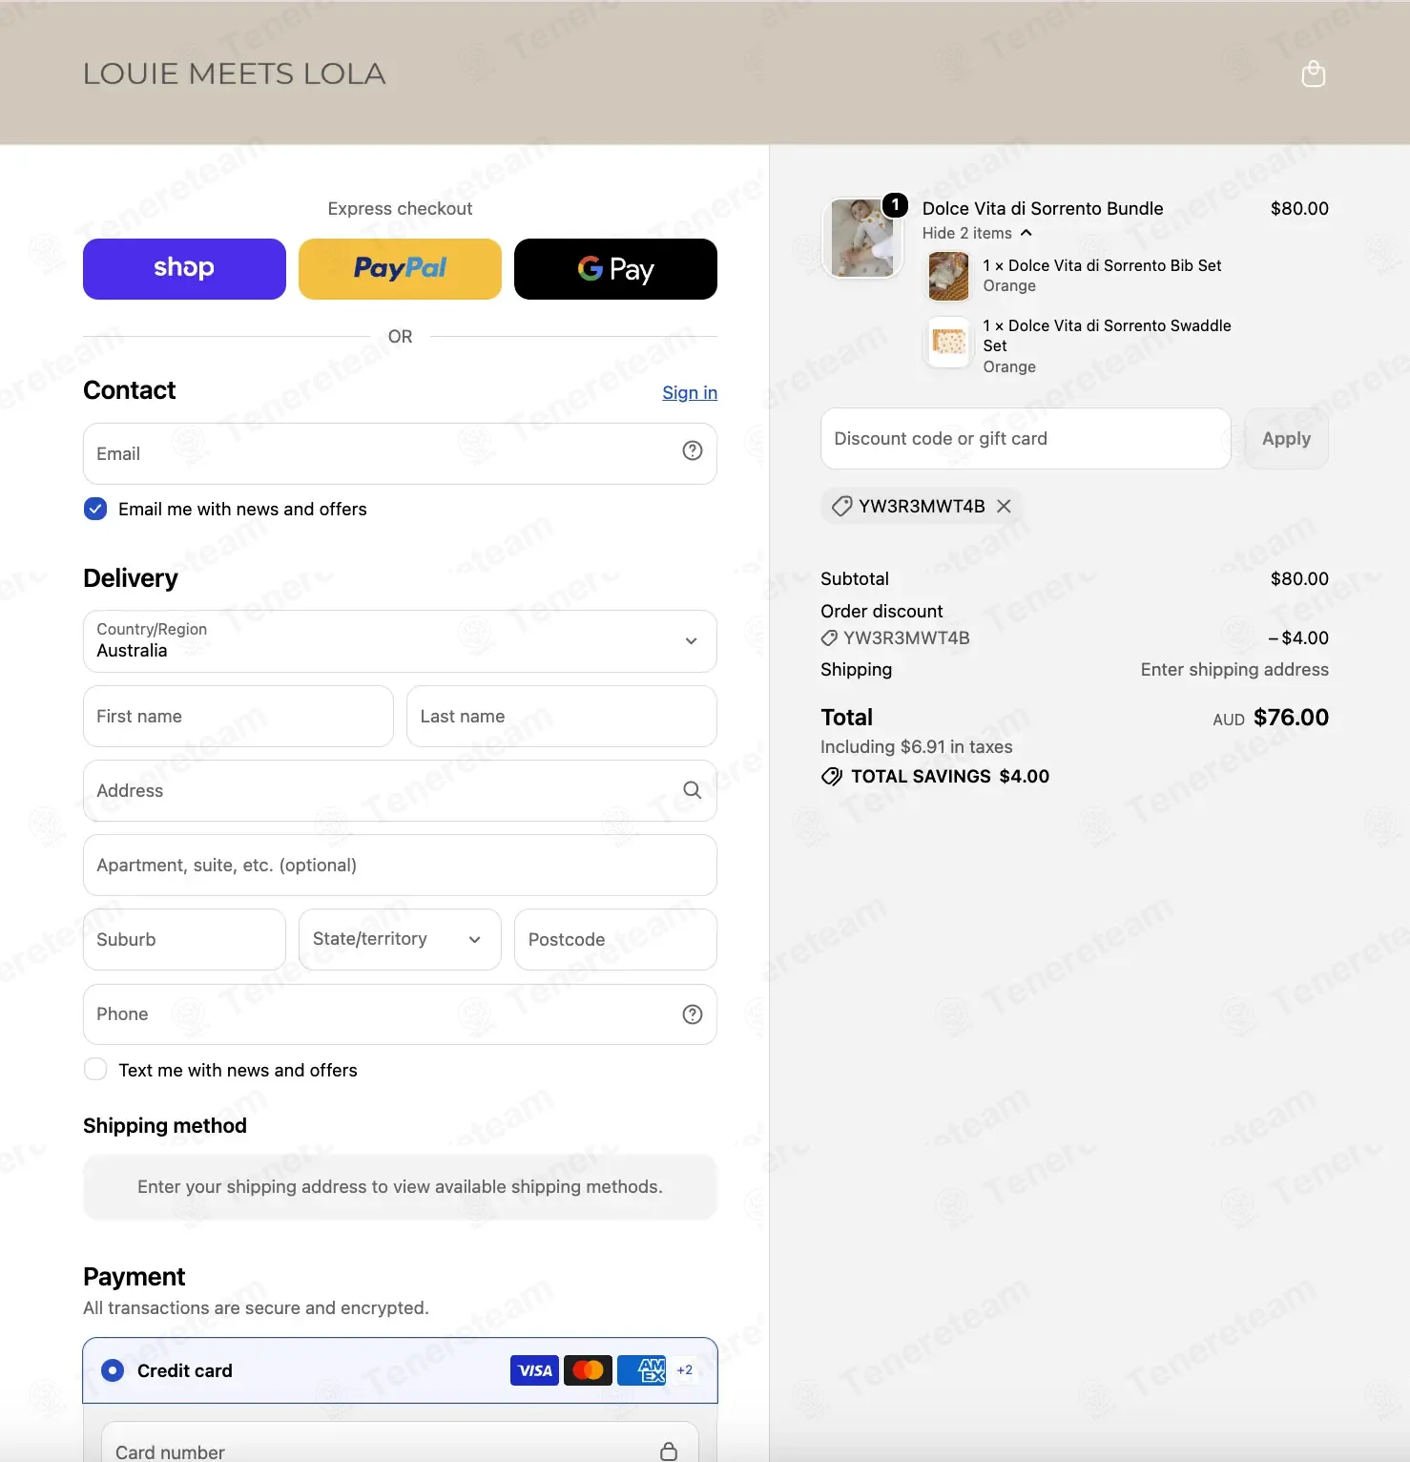Image resolution: width=1410 pixels, height=1462 pixels.
Task: Click the AUD $76.00 total amount
Action: click(x=1271, y=718)
